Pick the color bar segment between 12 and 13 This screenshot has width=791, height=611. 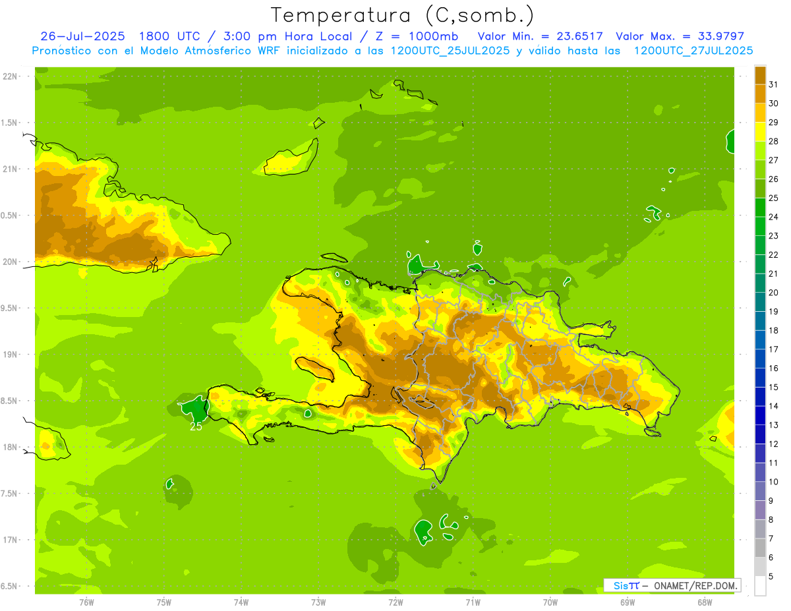[x=760, y=435]
